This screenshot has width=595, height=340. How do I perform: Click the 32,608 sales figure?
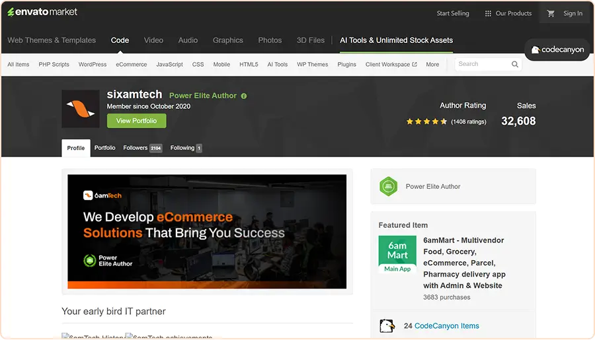(x=518, y=121)
